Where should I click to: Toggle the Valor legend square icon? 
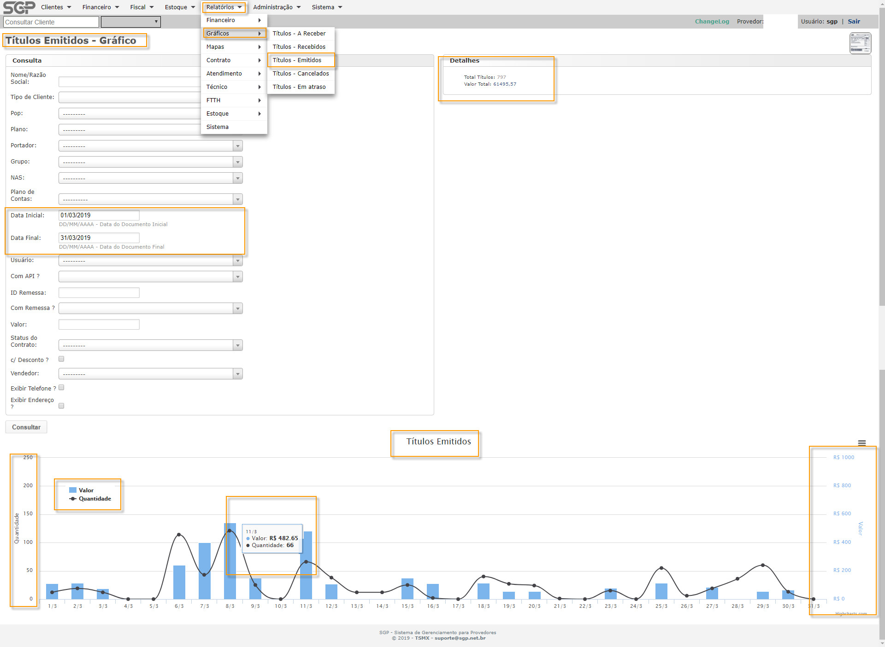click(x=73, y=490)
